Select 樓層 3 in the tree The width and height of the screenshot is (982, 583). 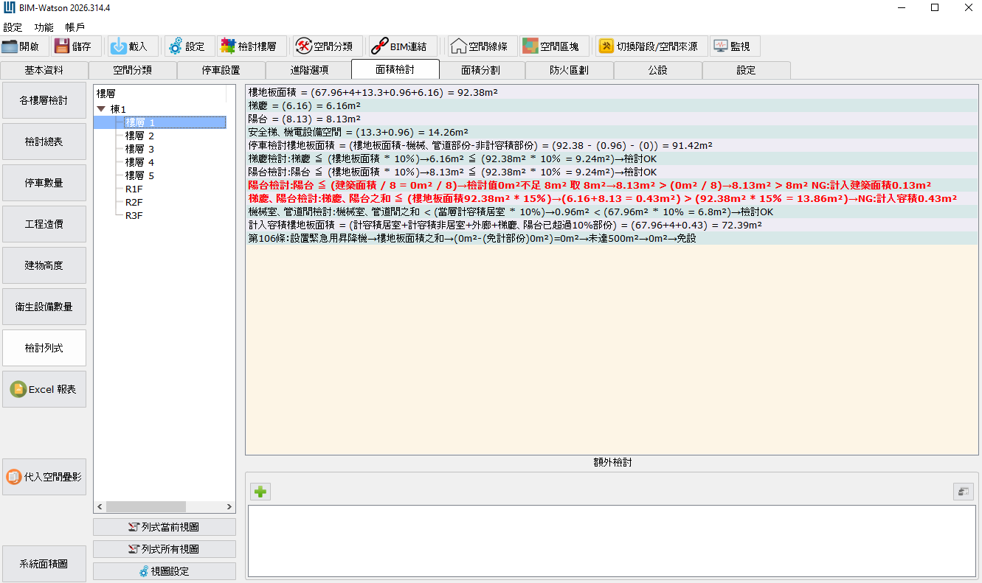(x=139, y=149)
